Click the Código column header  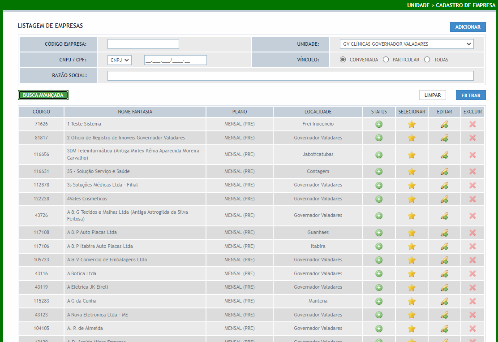coord(41,112)
